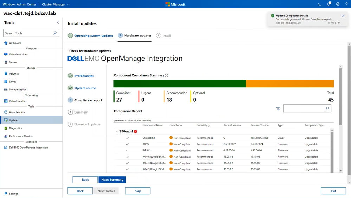This screenshot has width=351, height=198.
Task: Sort by the Criticality column
Action: 203,125
